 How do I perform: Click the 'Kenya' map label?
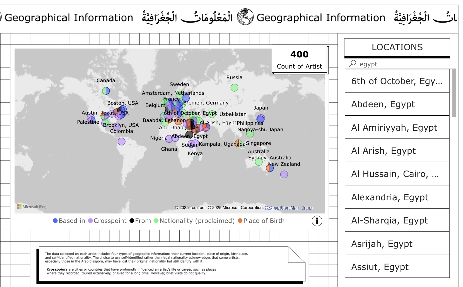[x=195, y=154]
